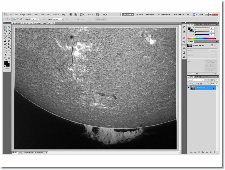
Task: Select the Spot Healing Brush tool
Action: [6, 37]
